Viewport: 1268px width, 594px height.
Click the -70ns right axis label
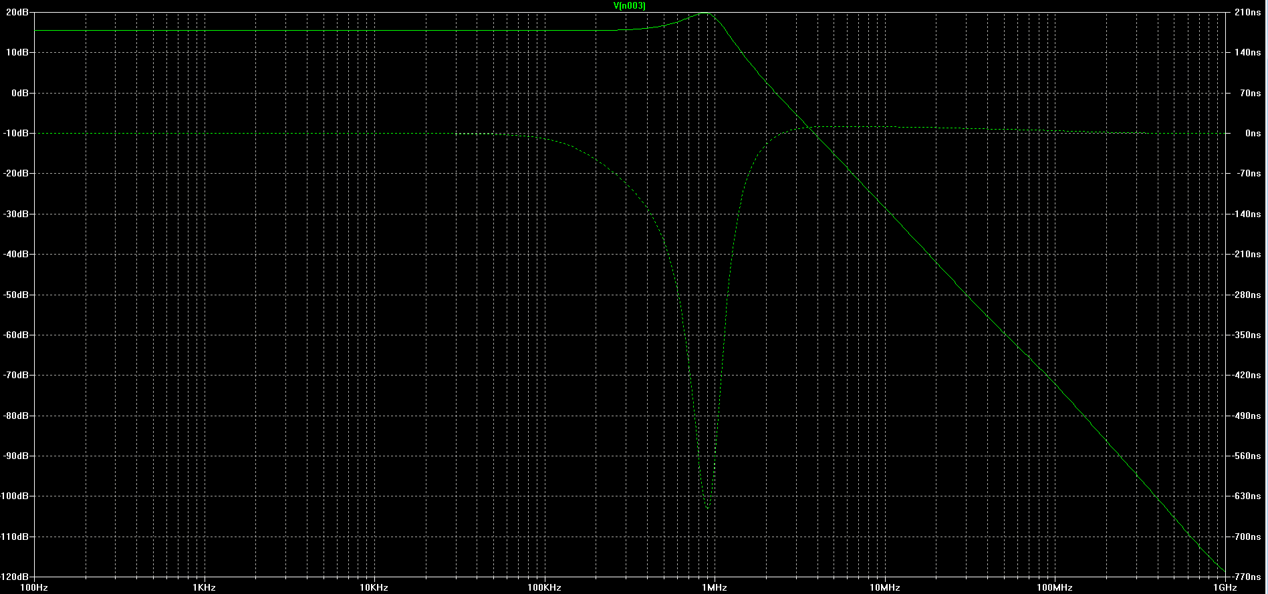(x=1249, y=173)
